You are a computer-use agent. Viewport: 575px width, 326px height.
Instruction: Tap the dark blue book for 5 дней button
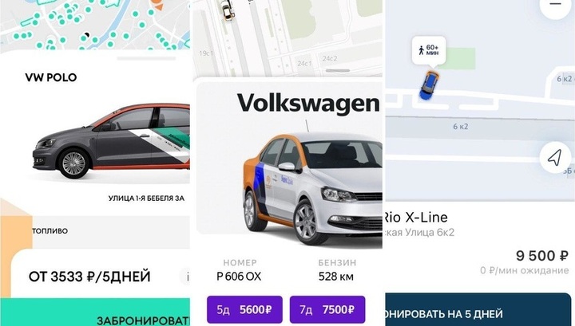coord(478,309)
